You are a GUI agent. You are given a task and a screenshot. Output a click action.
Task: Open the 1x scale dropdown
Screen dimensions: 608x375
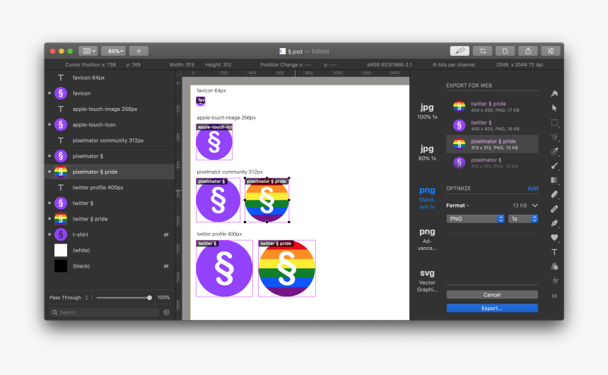pos(522,219)
